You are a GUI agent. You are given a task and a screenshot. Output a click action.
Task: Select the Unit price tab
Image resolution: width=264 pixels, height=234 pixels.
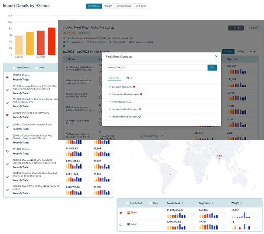(141, 6)
